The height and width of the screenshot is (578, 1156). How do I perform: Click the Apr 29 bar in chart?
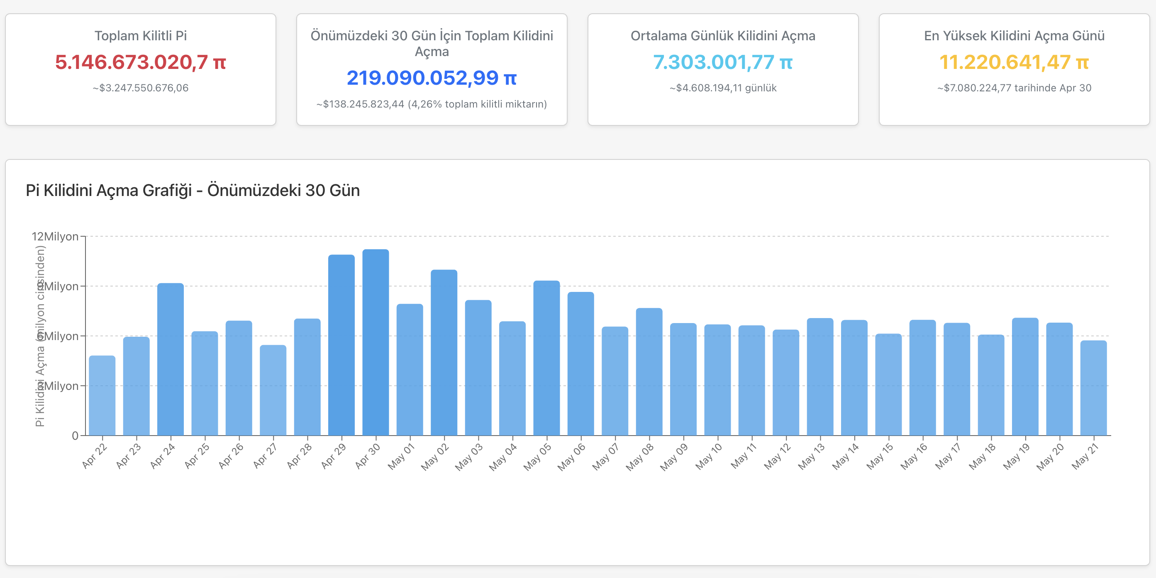(x=341, y=345)
